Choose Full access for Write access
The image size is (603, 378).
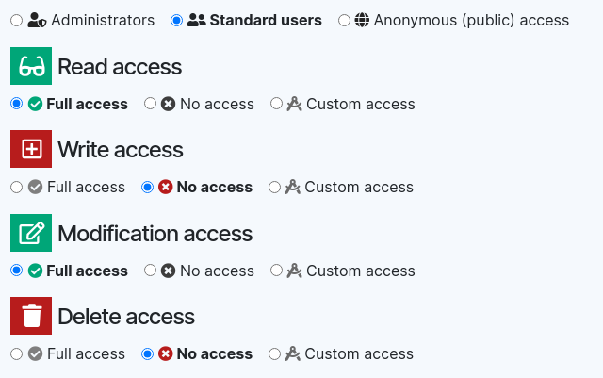pyautogui.click(x=16, y=187)
